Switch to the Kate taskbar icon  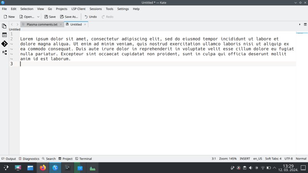(55, 168)
